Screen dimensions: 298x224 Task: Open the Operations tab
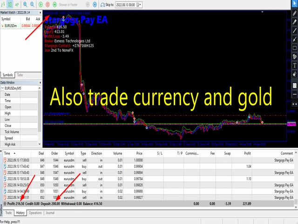click(35, 212)
